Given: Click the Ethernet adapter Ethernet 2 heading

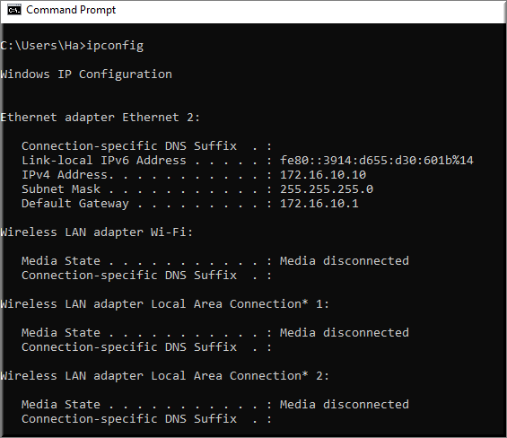Looking at the screenshot, I should click(101, 117).
